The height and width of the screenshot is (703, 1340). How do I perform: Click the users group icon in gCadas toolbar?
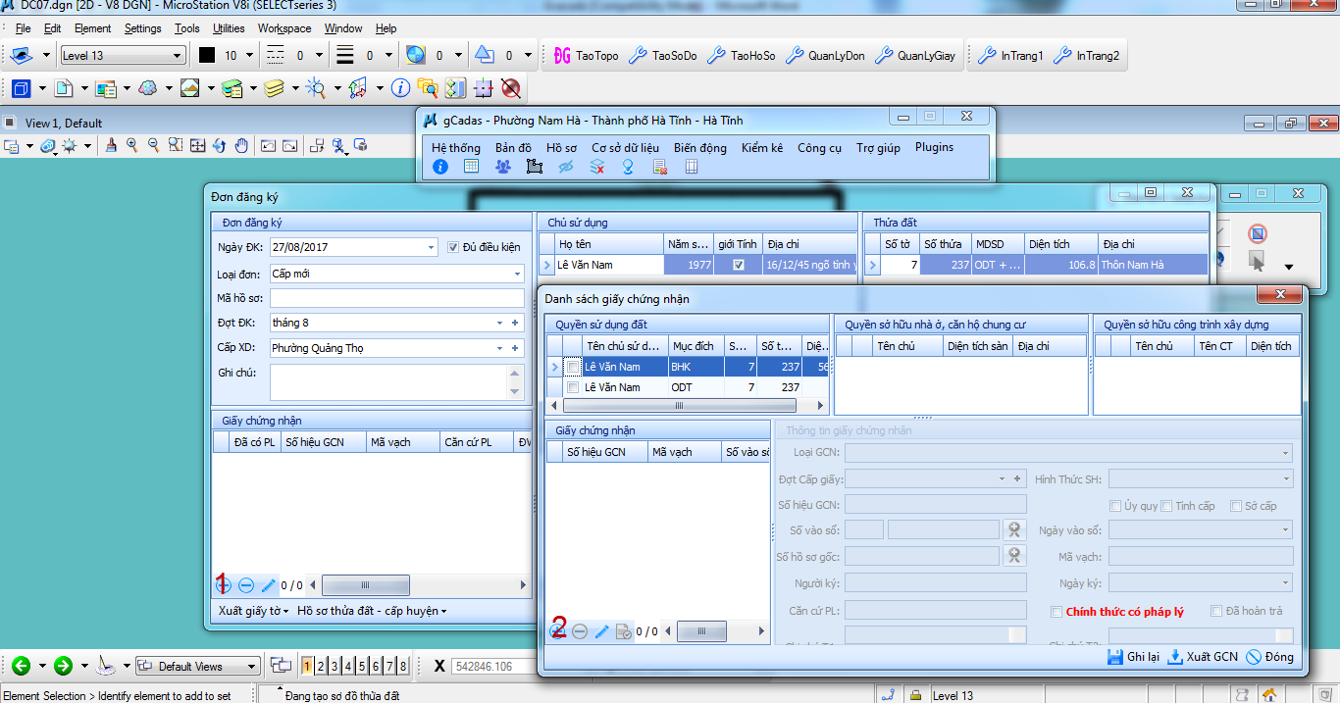point(503,167)
